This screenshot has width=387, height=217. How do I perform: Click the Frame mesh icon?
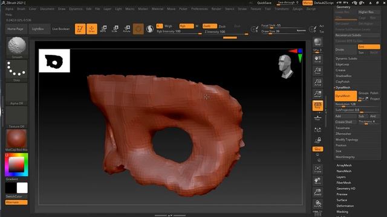pos(317,169)
